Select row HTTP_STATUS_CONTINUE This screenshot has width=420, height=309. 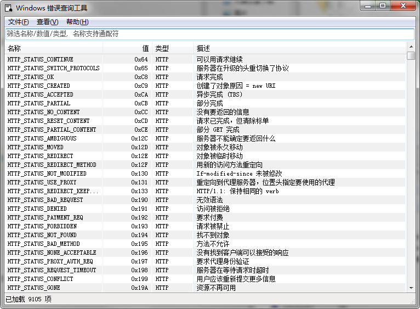(205, 59)
